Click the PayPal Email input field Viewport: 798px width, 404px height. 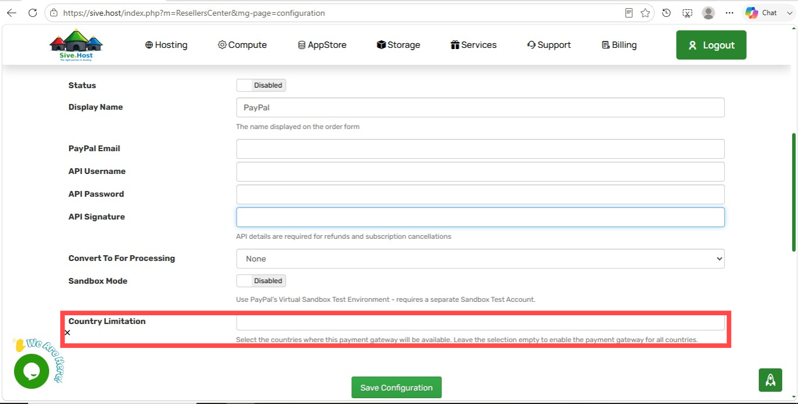tap(481, 149)
